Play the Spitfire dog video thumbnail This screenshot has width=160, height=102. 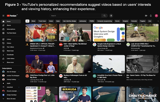(x=75, y=33)
